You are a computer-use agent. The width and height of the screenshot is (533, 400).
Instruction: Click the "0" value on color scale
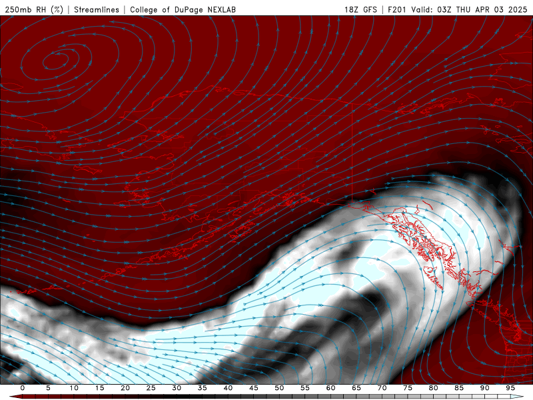[23, 388]
